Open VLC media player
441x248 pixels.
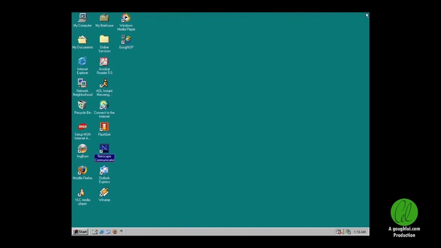tap(82, 193)
